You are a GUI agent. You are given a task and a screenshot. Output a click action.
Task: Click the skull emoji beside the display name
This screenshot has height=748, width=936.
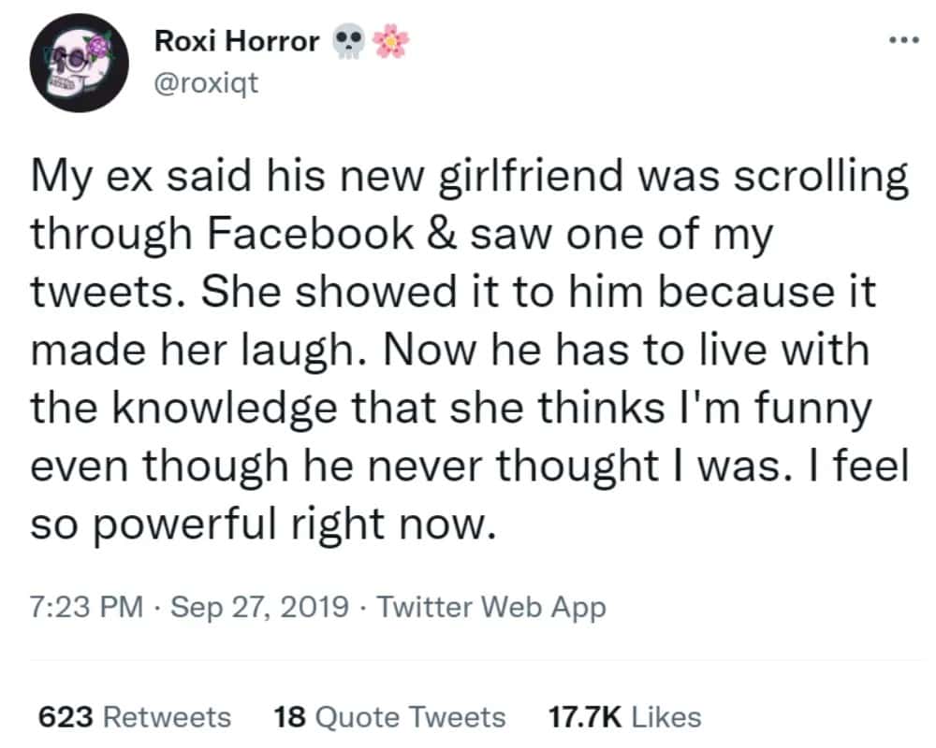348,43
